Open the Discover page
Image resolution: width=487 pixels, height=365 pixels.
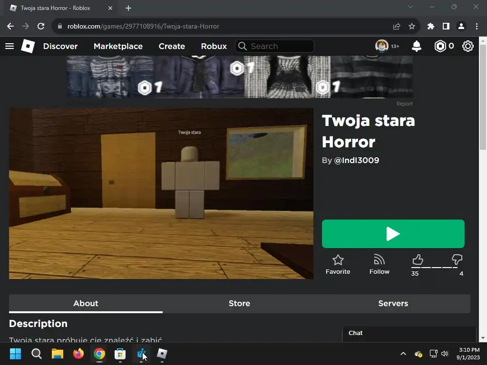(60, 46)
